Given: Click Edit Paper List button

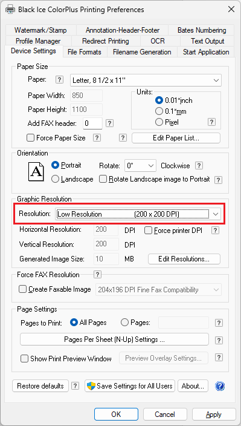Looking at the screenshot, I should (x=176, y=138).
